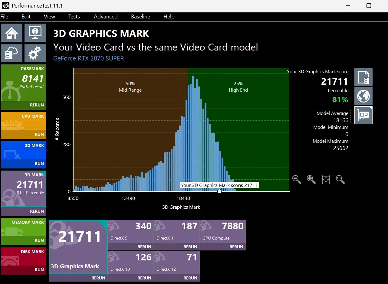
Task: Minimize the PerformanceTest window
Action: (x=348, y=6)
